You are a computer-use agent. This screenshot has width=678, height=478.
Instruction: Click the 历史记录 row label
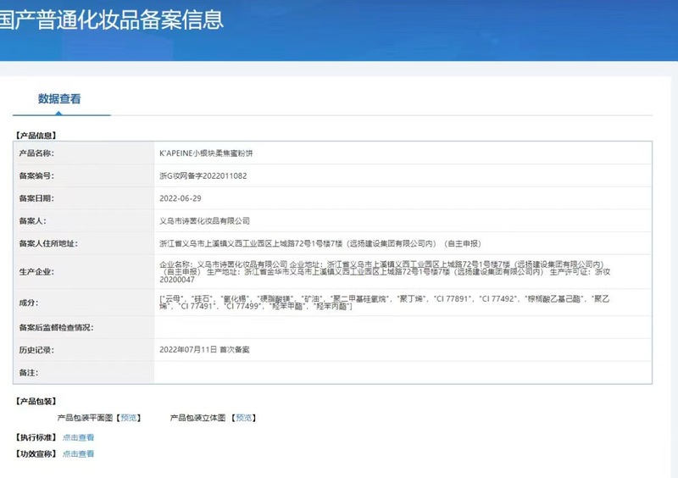pyautogui.click(x=36, y=349)
